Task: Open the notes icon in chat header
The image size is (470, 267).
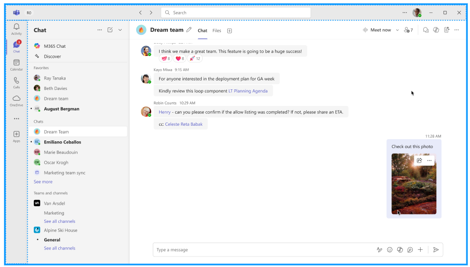Action: (447, 30)
